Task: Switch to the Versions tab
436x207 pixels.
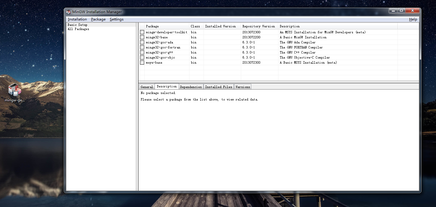Action: [243, 87]
